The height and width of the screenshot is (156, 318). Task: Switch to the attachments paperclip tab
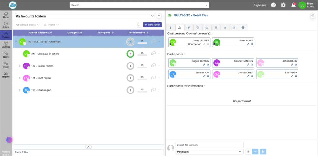189,28
